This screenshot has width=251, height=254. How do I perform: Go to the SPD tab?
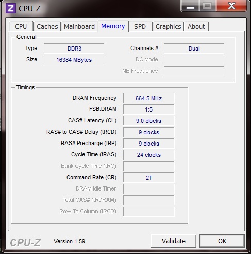point(140,26)
